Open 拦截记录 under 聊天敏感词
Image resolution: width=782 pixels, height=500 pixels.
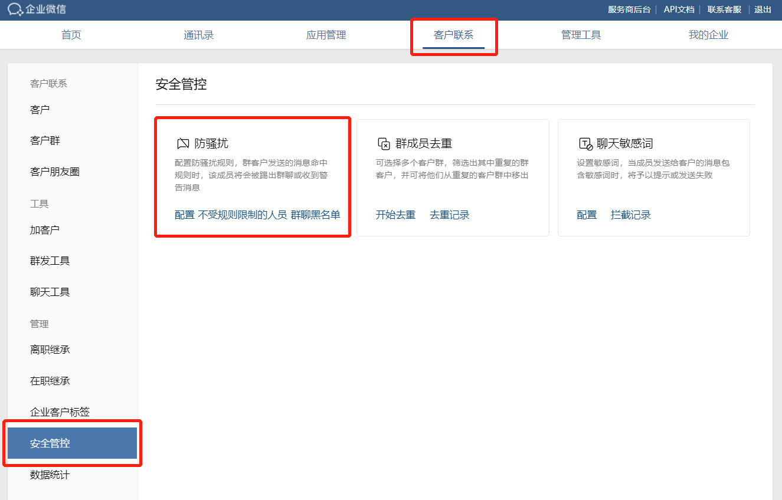[630, 215]
